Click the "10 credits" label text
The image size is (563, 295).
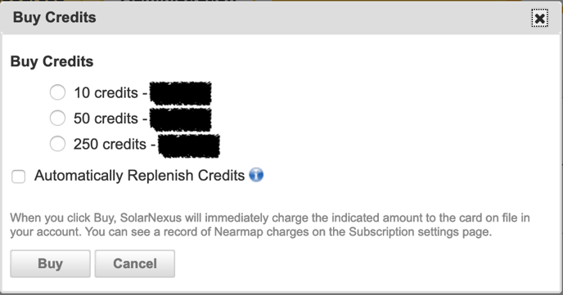point(106,93)
